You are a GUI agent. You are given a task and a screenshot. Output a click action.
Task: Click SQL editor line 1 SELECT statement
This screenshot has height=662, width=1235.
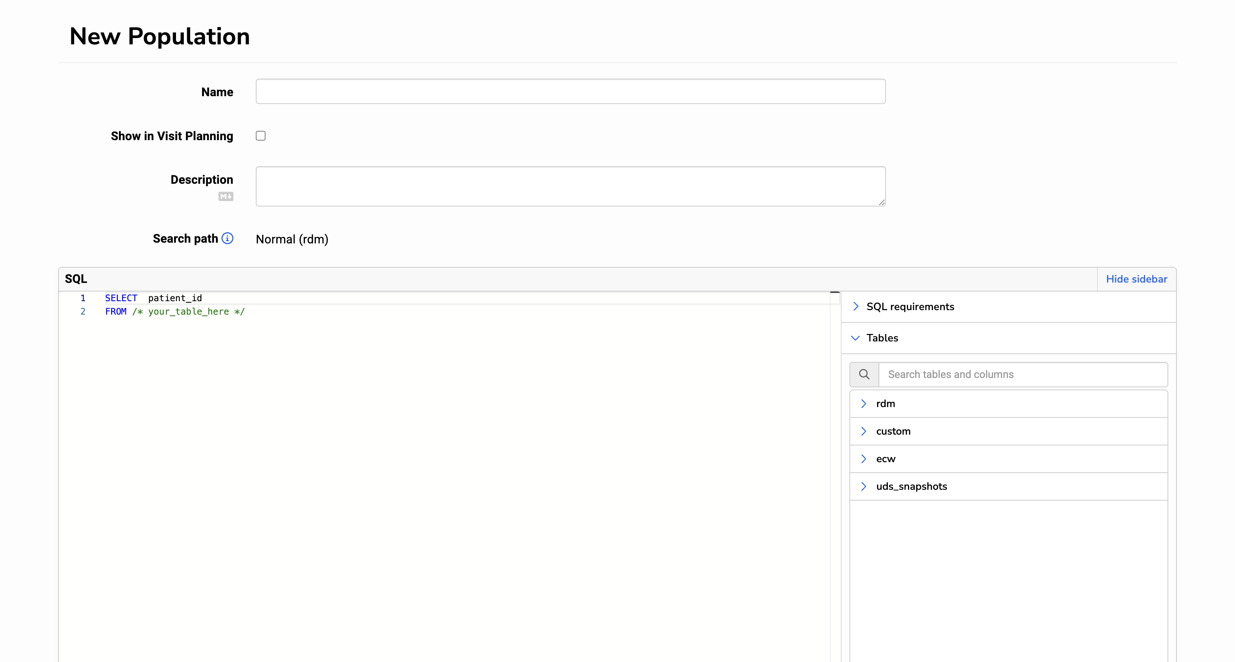[153, 298]
